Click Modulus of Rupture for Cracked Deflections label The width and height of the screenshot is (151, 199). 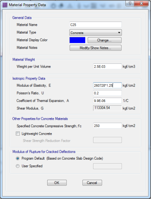pos(44,152)
